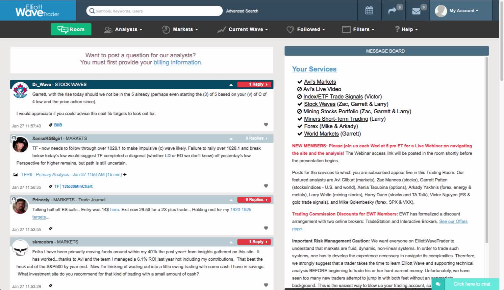Open the Avi's Live Video service
The image size is (504, 290).
322,89
